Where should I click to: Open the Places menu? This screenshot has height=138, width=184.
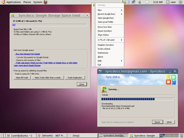pos(27,2)
